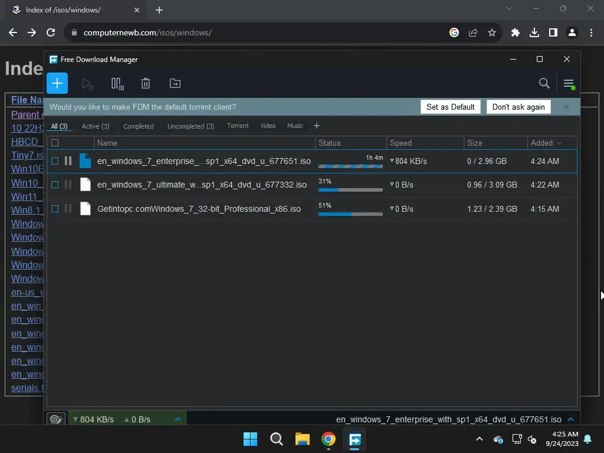Open Chrome three-dot menu
This screenshot has height=453, width=604.
pos(591,33)
